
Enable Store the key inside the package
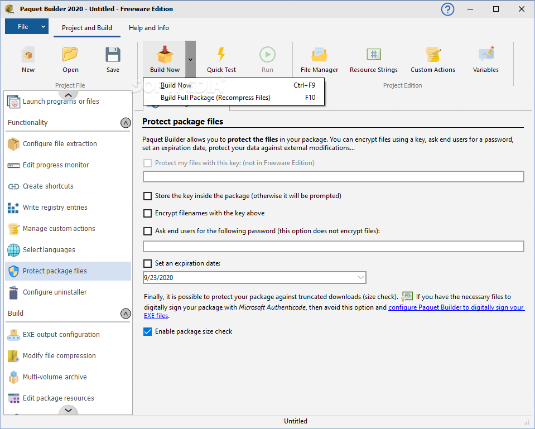[x=147, y=196]
